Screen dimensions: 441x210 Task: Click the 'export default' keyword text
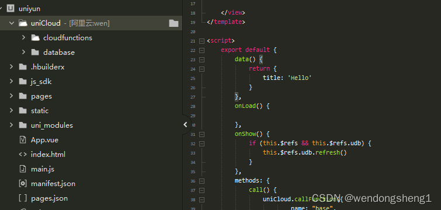[x=245, y=50]
